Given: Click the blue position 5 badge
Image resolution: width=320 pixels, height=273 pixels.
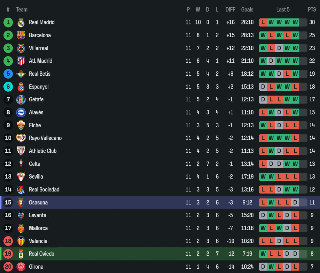Looking at the screenshot, I should [x=8, y=74].
